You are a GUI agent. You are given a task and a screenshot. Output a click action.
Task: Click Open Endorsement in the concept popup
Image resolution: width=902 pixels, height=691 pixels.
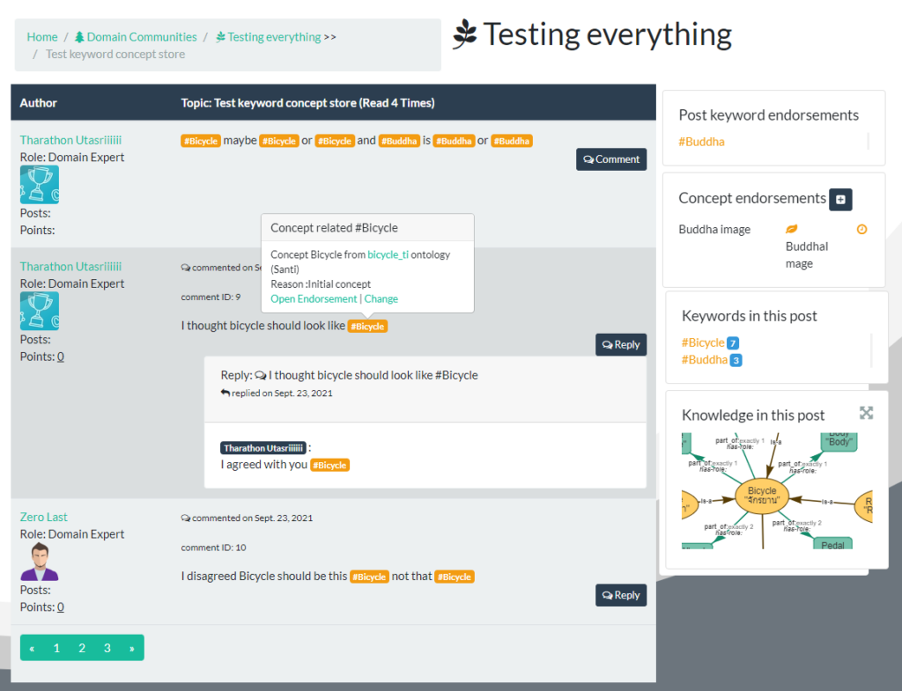314,298
